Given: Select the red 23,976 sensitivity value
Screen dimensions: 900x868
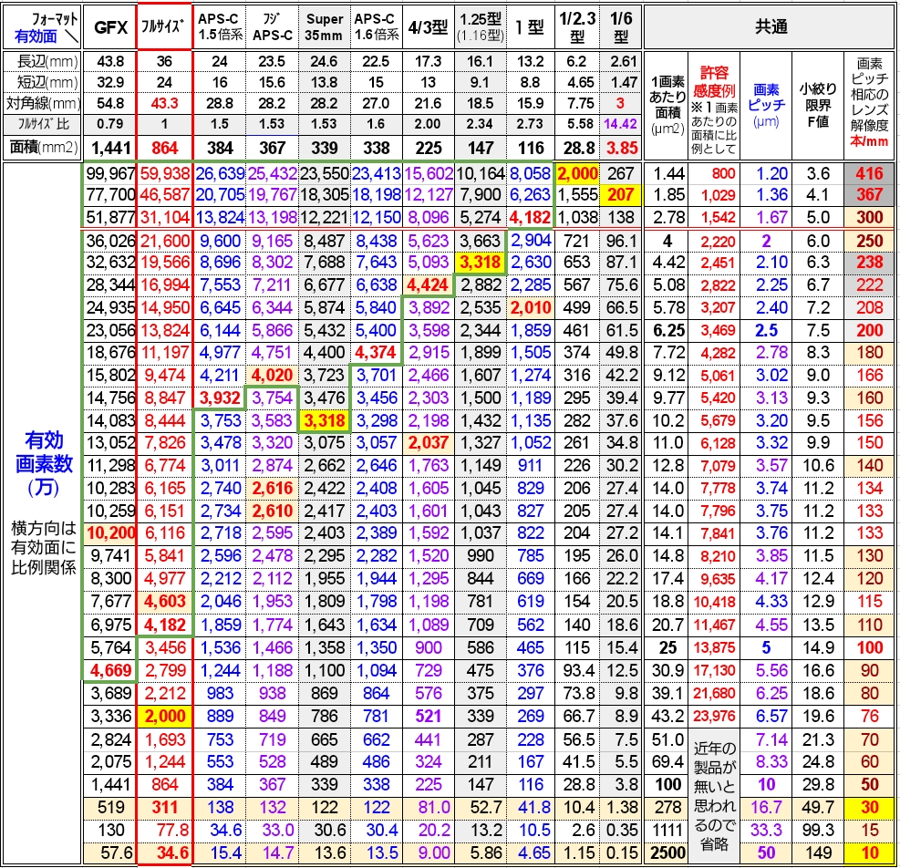Looking at the screenshot, I should [x=715, y=717].
